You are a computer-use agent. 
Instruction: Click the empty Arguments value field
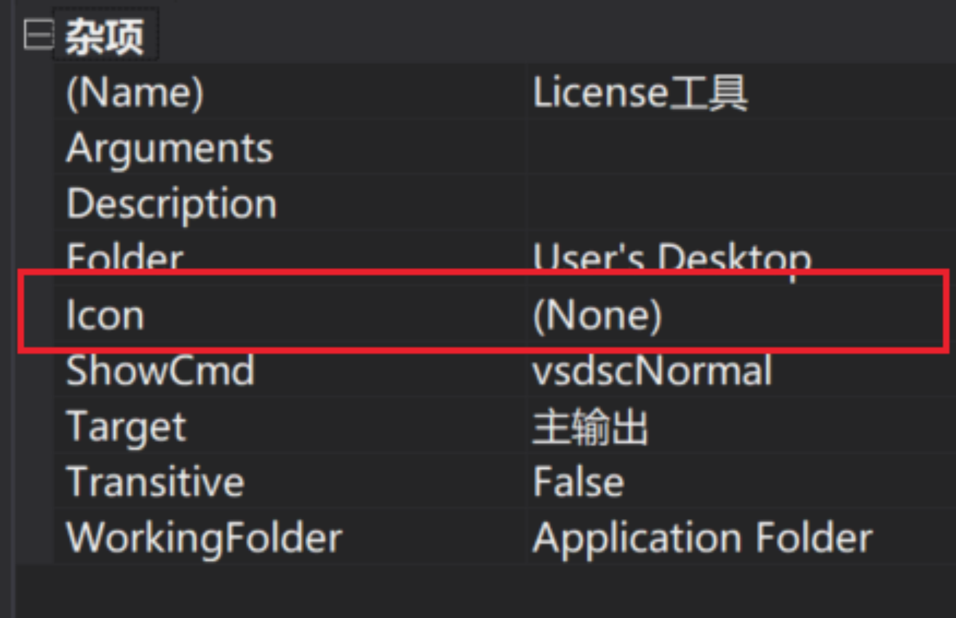(x=687, y=148)
